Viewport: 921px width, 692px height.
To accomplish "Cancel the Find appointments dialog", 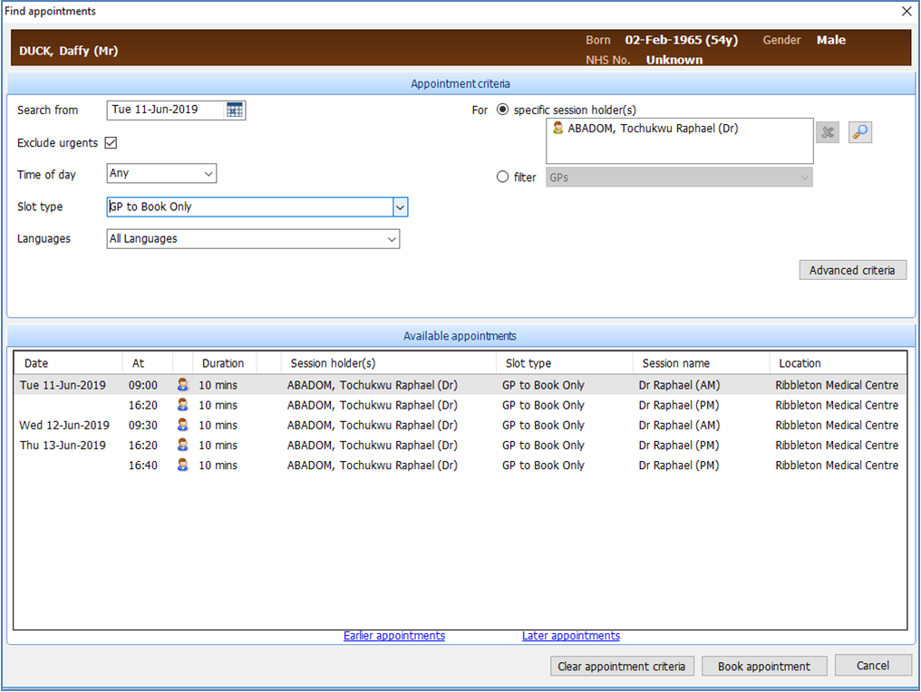I will [x=873, y=666].
